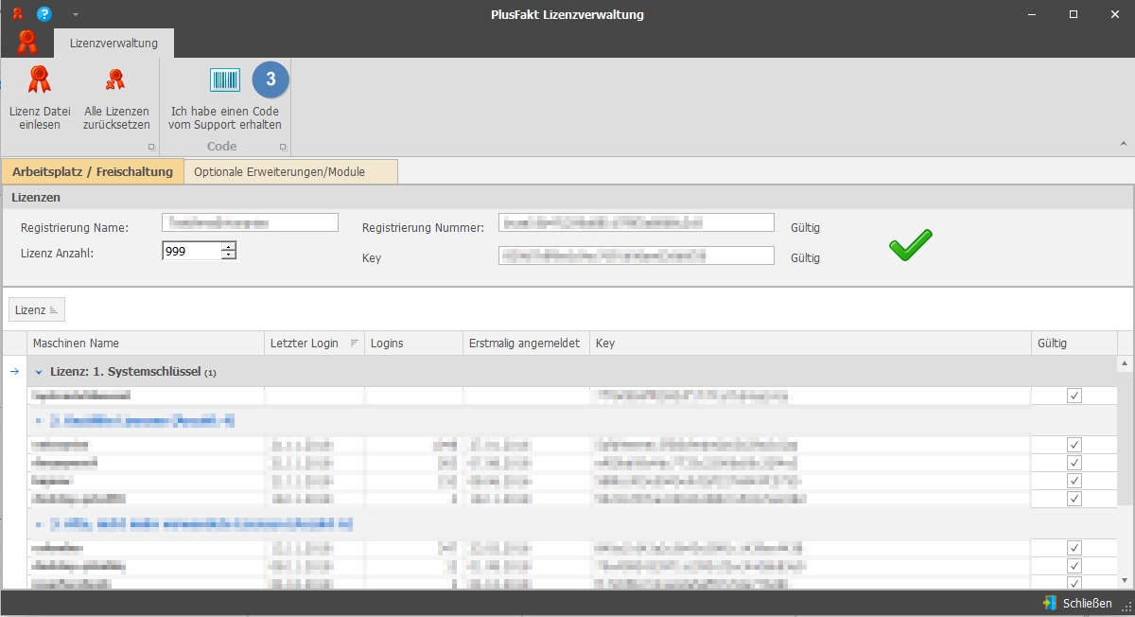Open the large ribbon rosette application menu
Image resolution: width=1135 pixels, height=617 pixels.
tap(26, 42)
